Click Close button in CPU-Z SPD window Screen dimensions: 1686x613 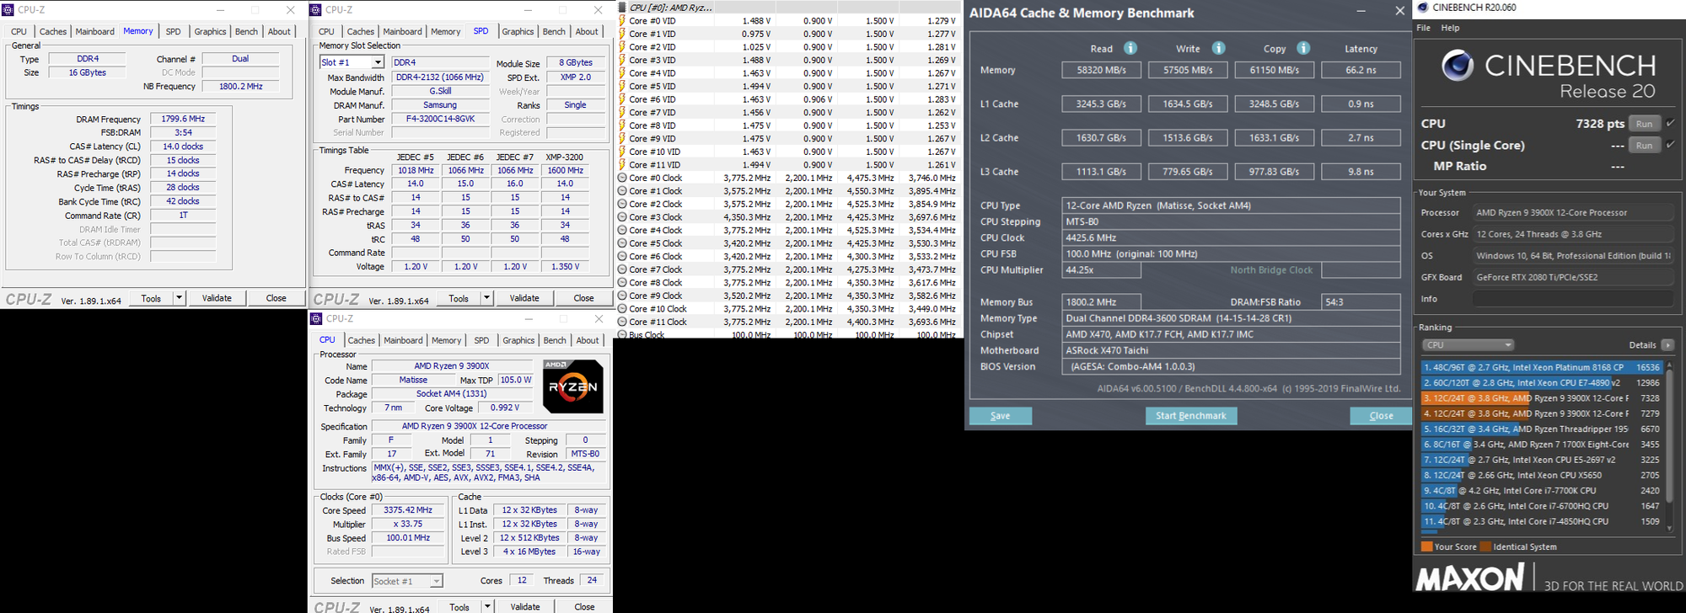click(583, 298)
